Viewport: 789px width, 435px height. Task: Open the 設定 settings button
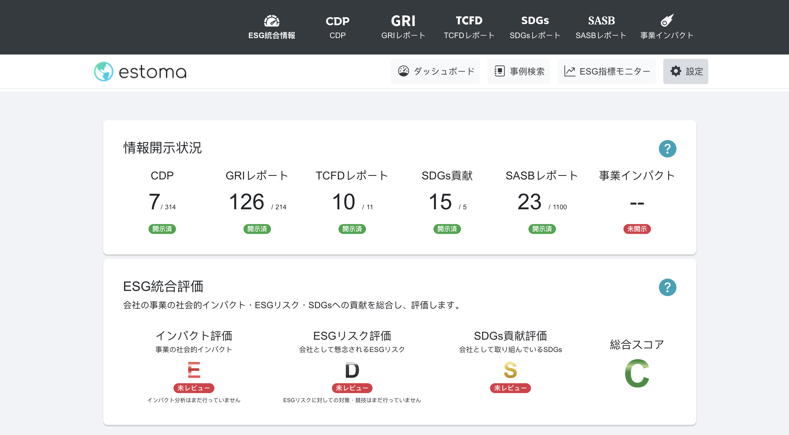click(x=686, y=71)
